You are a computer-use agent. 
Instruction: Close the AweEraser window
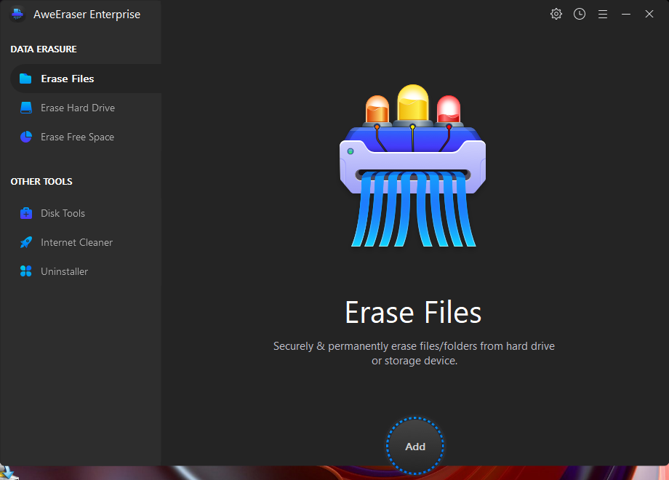coord(649,15)
